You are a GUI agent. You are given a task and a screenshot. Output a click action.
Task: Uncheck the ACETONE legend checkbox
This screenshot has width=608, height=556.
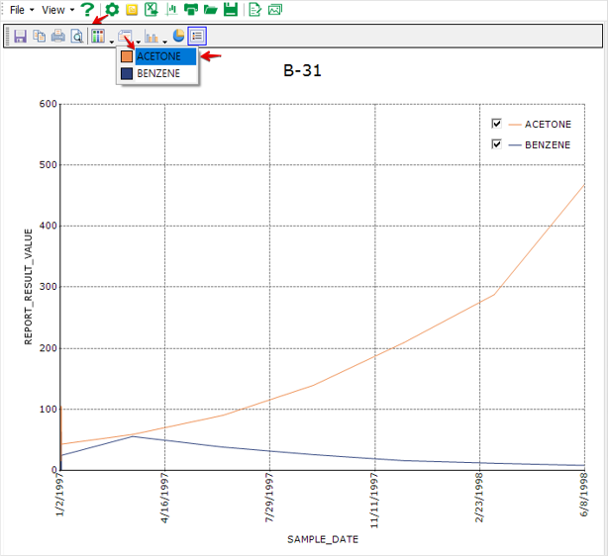[x=496, y=124]
